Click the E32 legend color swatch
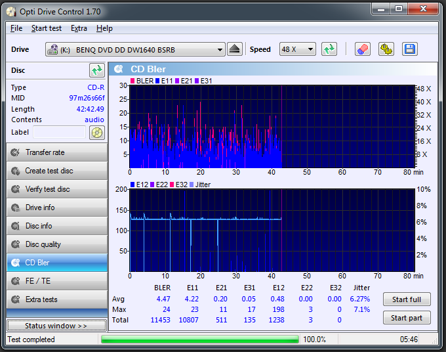 click(172, 185)
